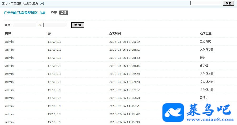Click the top-right 搜索 button
The image size is (237, 125).
pyautogui.click(x=228, y=3)
